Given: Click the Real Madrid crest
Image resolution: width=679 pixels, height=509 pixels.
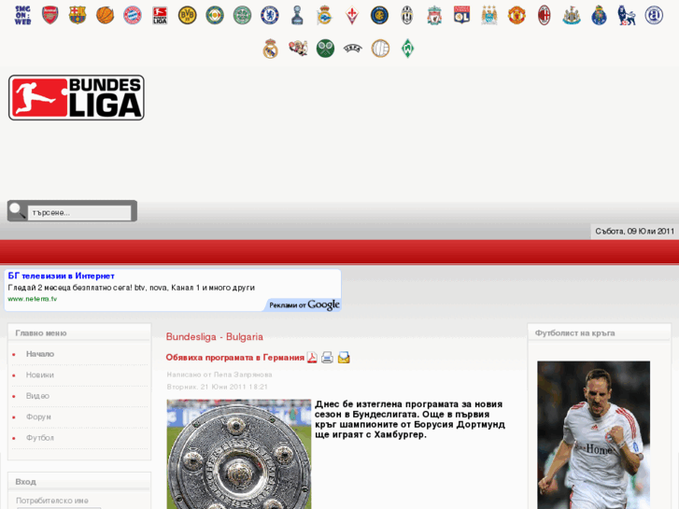Looking at the screenshot, I should click(270, 49).
